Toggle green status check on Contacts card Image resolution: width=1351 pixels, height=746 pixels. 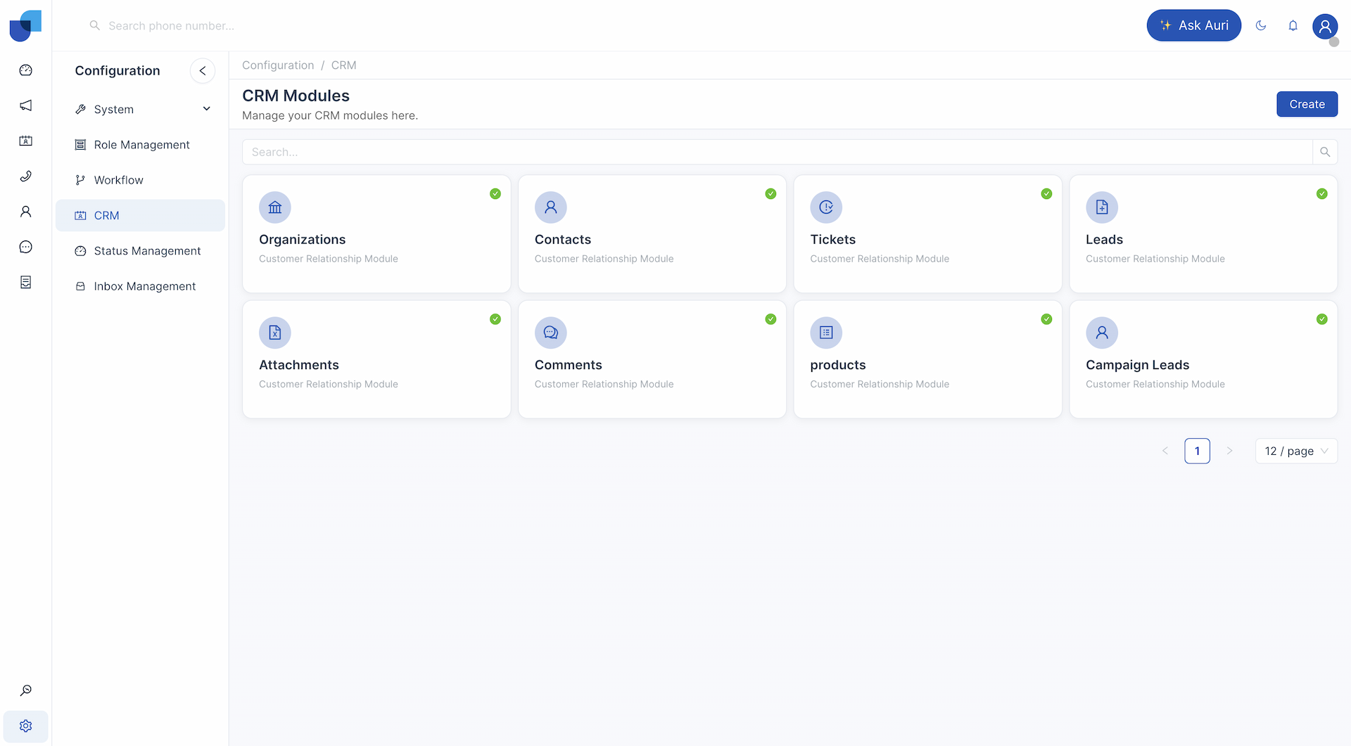point(771,193)
